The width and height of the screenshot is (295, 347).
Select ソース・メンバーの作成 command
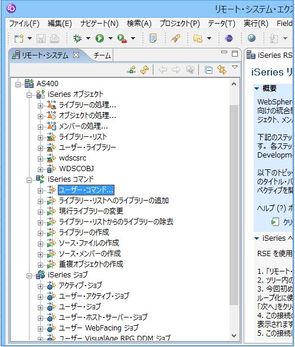[90, 254]
